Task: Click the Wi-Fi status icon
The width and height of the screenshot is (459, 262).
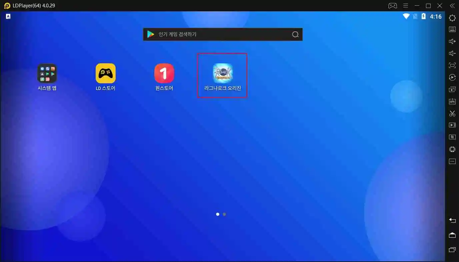Action: (x=406, y=16)
